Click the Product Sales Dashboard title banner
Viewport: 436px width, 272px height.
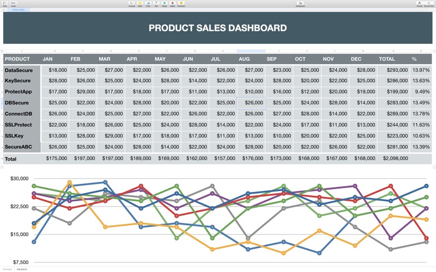[217, 28]
